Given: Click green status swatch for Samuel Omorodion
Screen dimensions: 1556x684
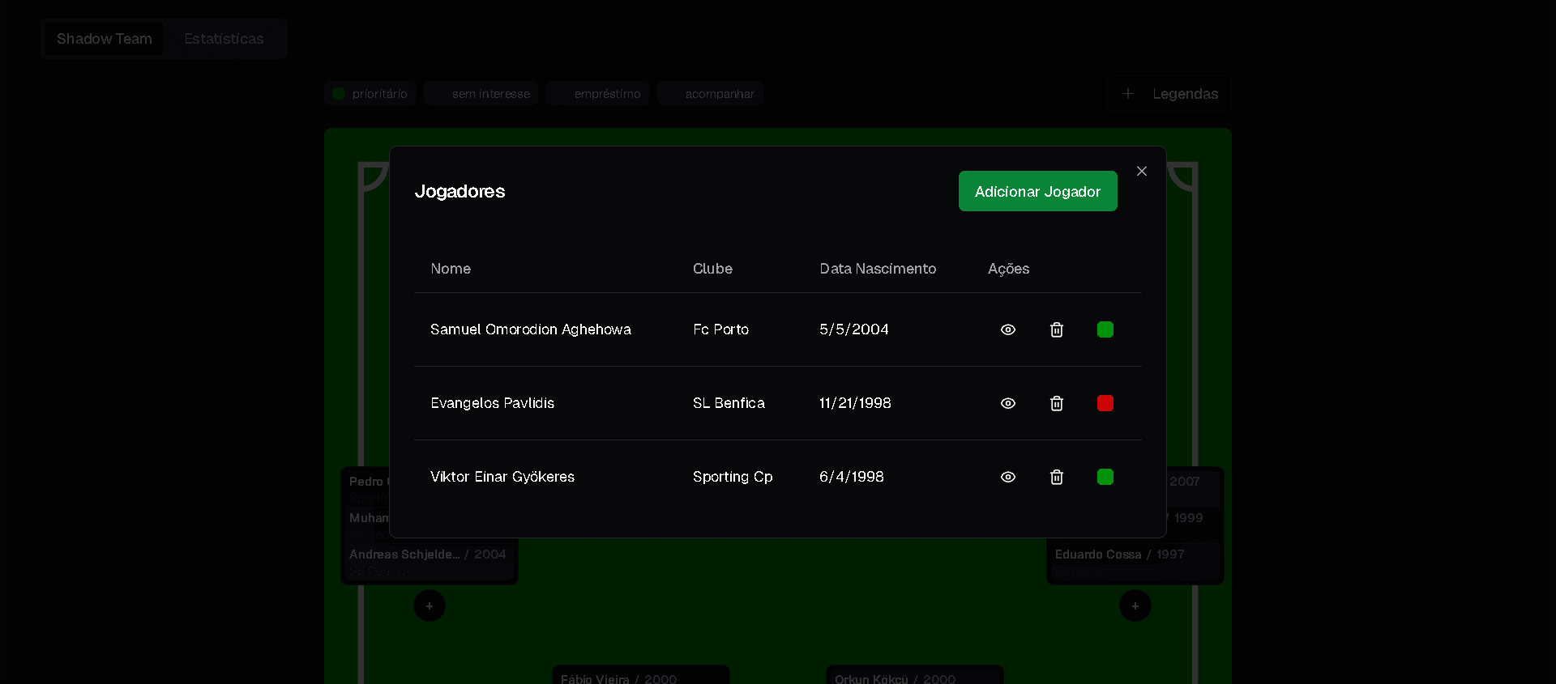Looking at the screenshot, I should pyautogui.click(x=1105, y=329).
